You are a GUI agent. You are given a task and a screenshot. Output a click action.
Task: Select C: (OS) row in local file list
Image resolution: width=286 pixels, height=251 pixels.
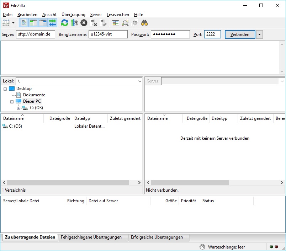pos(71,126)
